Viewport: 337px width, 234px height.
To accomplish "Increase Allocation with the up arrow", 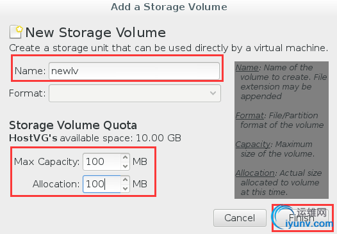I will coord(125,180).
